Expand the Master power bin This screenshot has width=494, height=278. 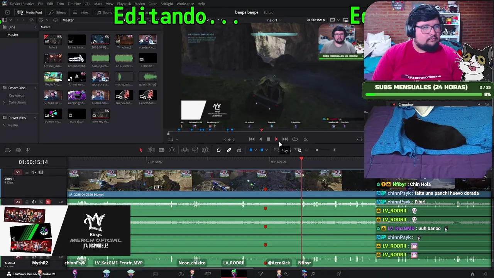(4, 125)
